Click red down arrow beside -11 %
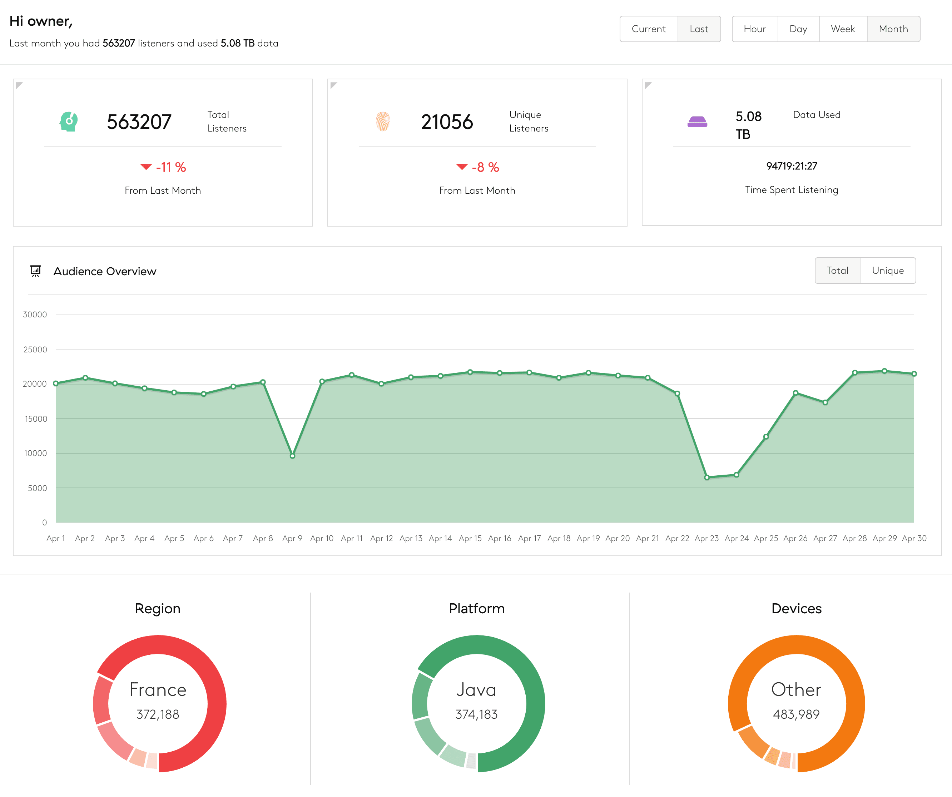 [145, 167]
